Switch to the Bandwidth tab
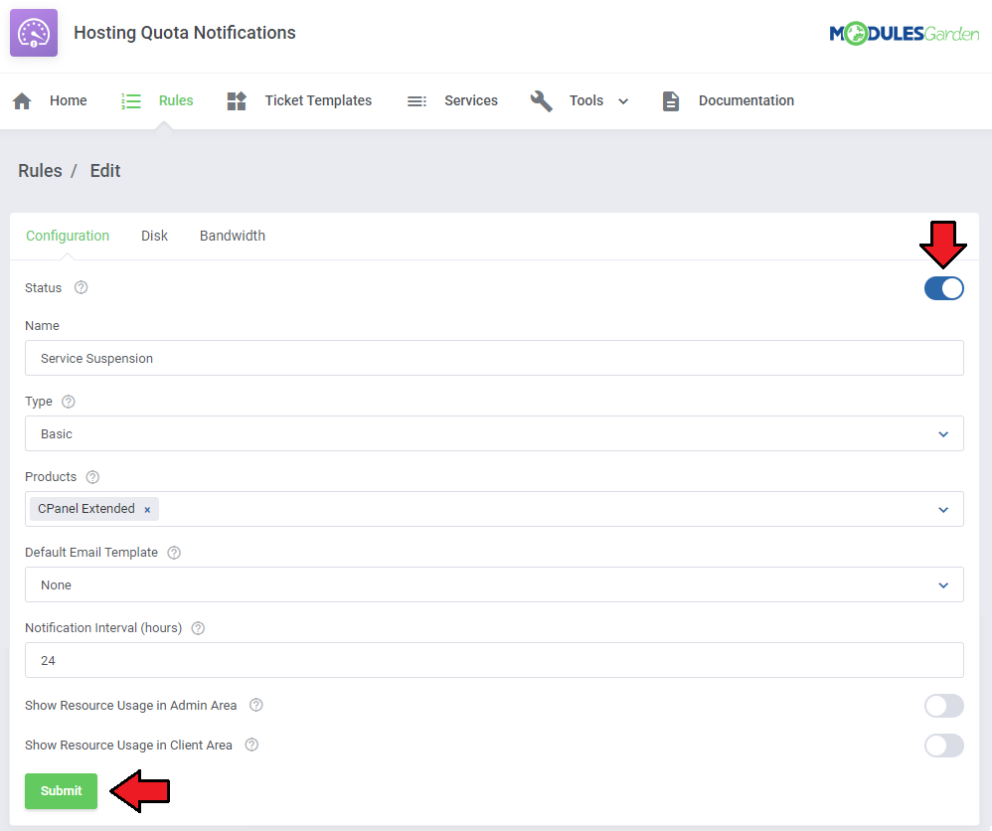The width and height of the screenshot is (992, 831). click(233, 236)
